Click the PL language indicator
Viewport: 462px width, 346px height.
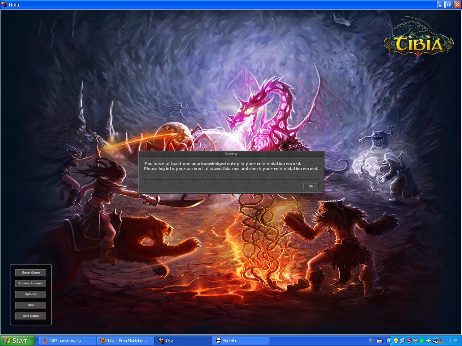point(371,341)
